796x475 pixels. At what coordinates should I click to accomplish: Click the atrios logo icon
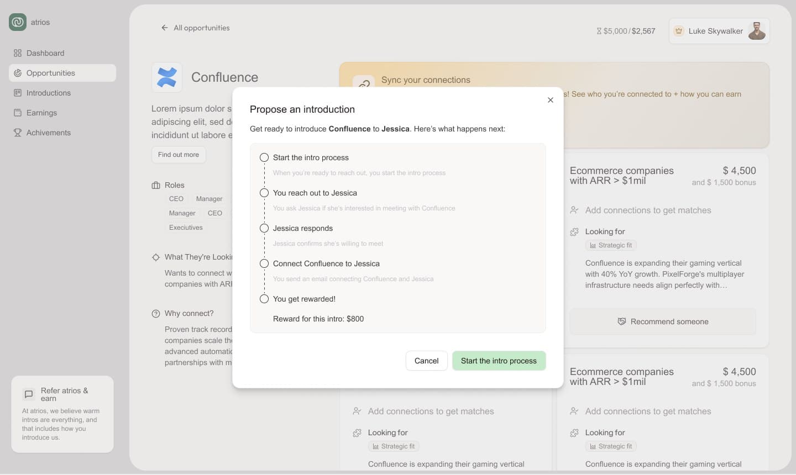point(18,22)
